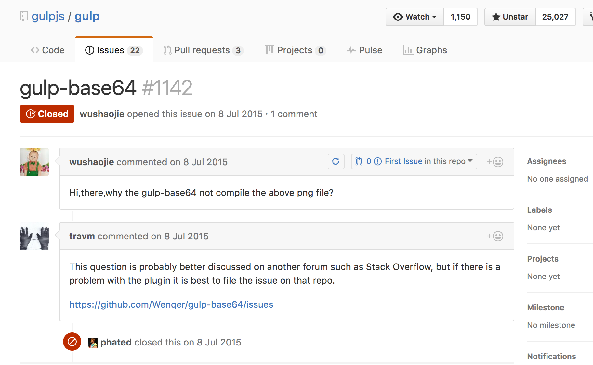This screenshot has height=365, width=593.
Task: Expand the First Issue in this repo dropdown
Action: point(414,161)
